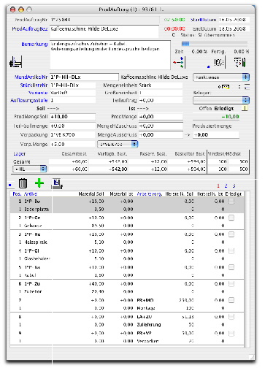Tick Erledigt checkbox for position 2 Gehäuse
265x368 pixels.
click(231, 218)
